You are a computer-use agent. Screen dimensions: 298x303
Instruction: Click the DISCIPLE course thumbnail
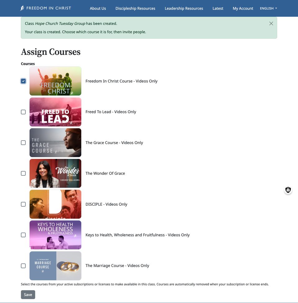click(55, 204)
